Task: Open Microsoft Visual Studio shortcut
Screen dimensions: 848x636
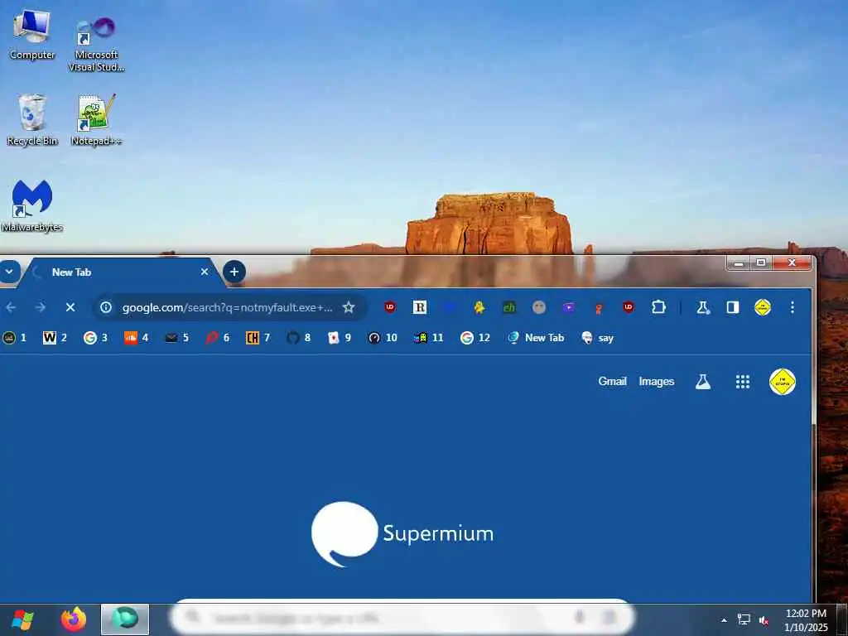Action: click(96, 45)
